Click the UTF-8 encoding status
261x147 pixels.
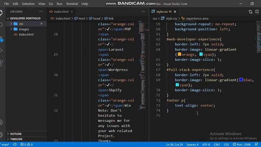(206, 145)
